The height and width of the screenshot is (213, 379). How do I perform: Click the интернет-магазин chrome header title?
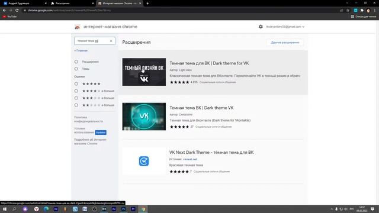(111, 27)
